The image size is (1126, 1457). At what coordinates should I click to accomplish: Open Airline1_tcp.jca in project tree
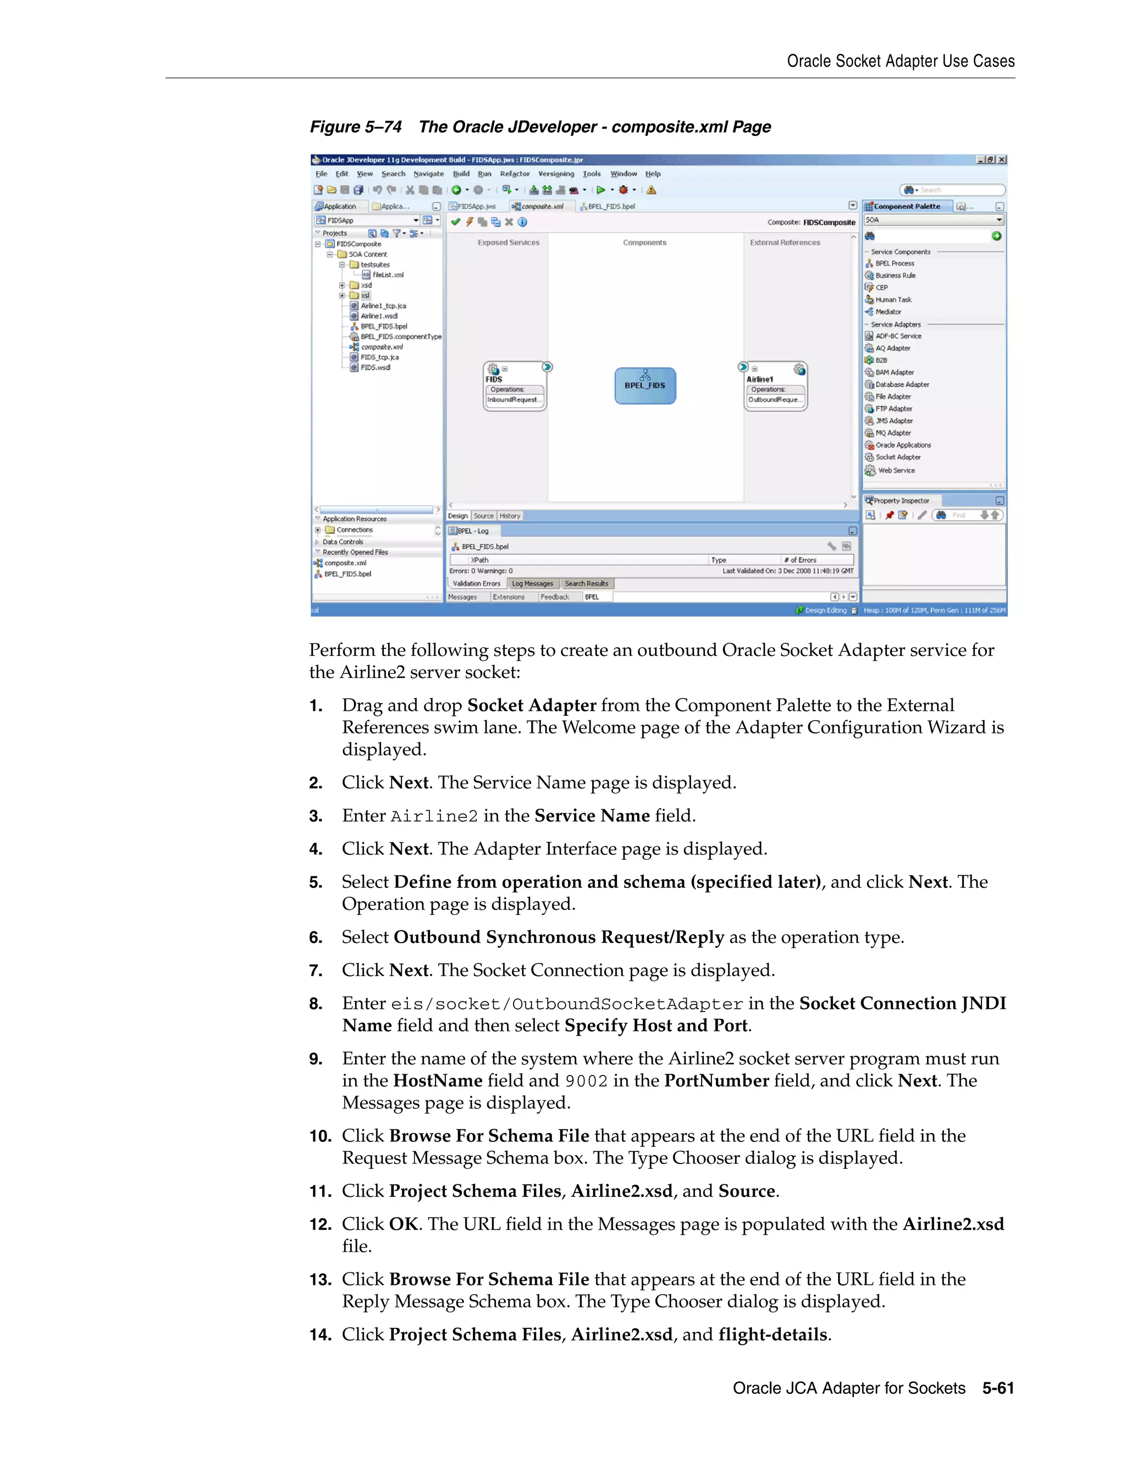point(378,306)
